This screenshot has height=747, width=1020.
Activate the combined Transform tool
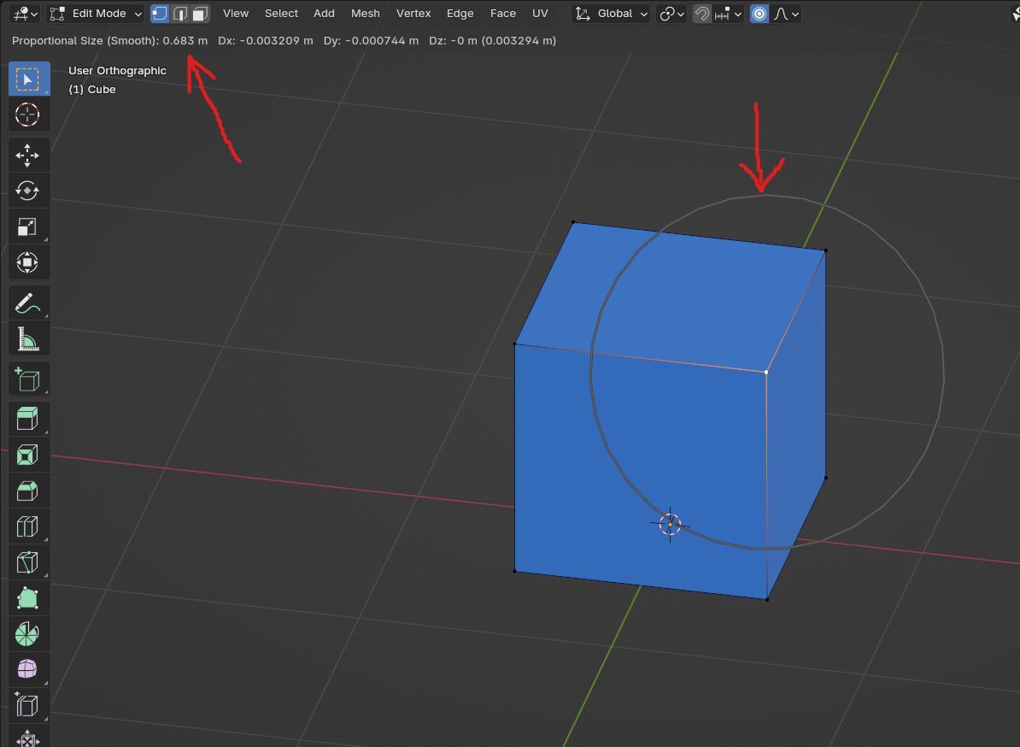[x=29, y=262]
